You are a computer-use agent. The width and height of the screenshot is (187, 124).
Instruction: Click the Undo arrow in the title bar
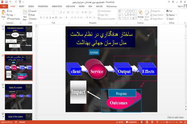11,2
